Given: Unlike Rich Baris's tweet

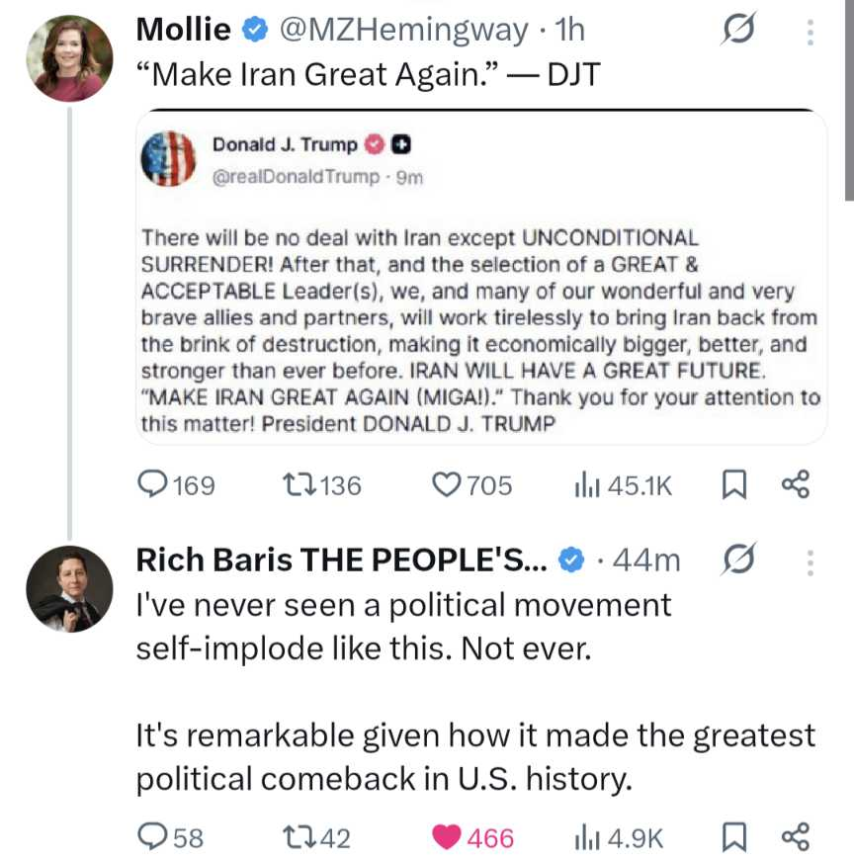Looking at the screenshot, I should tap(448, 838).
